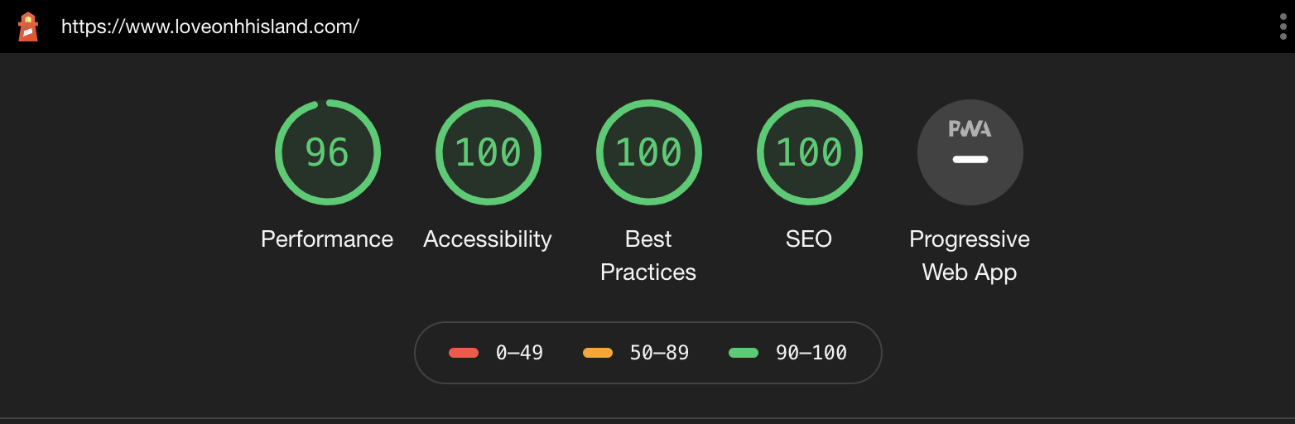The height and width of the screenshot is (424, 1295).
Task: Click the red 0–49 legend swatch
Action: click(464, 353)
